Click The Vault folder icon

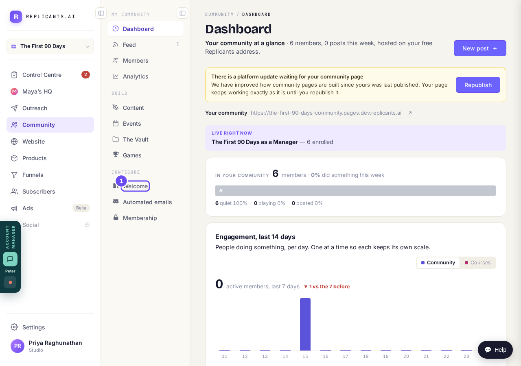pos(116,139)
